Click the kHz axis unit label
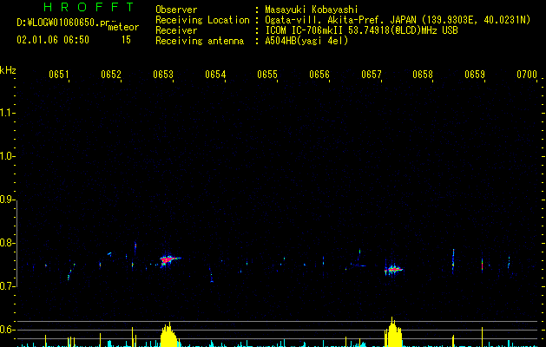The image size is (546, 347). [8, 70]
